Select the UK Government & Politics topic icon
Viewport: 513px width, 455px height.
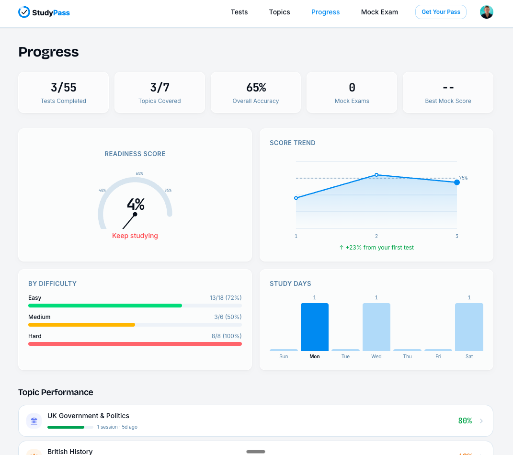[34, 421]
